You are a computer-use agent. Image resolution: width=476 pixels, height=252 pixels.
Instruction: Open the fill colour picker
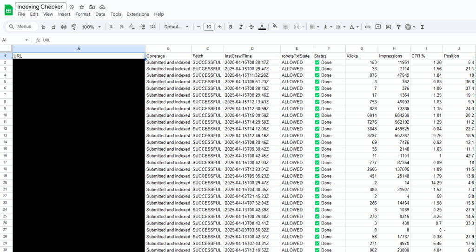(275, 27)
